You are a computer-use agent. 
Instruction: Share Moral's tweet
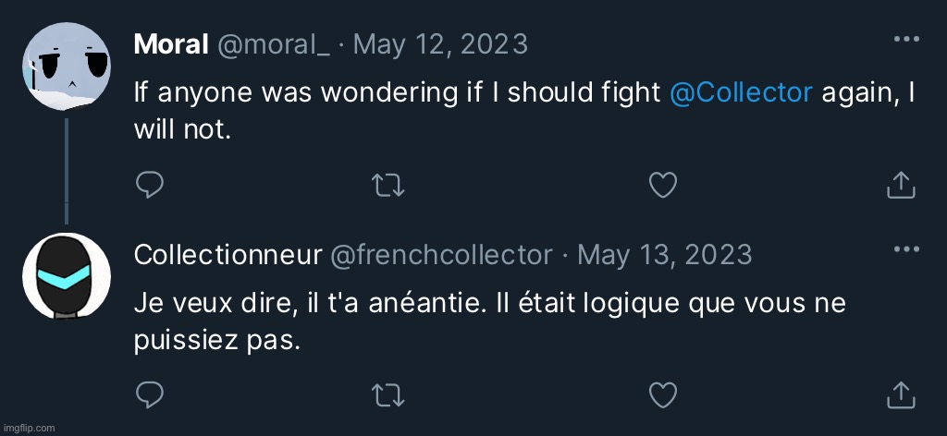pyautogui.click(x=901, y=186)
